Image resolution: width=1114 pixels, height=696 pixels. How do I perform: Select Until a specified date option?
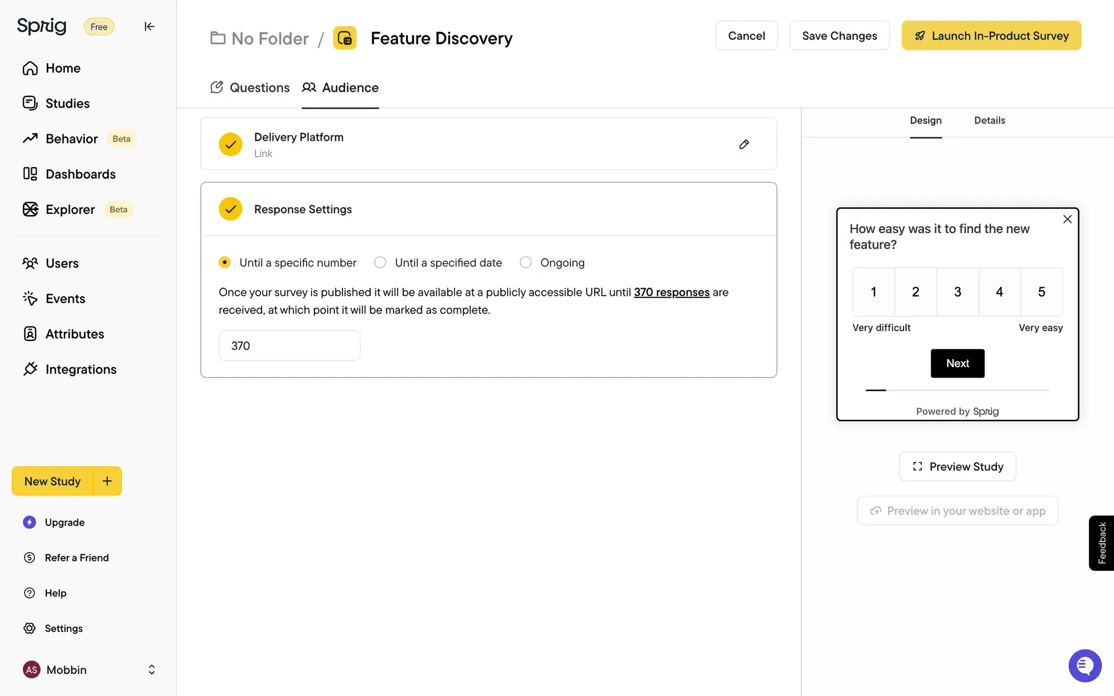click(x=380, y=263)
